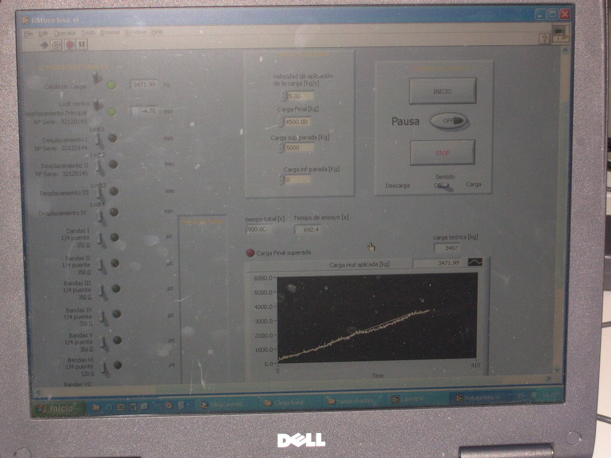Click stepper arrows for Carga sup parada
The width and height of the screenshot is (611, 458).
(281, 148)
